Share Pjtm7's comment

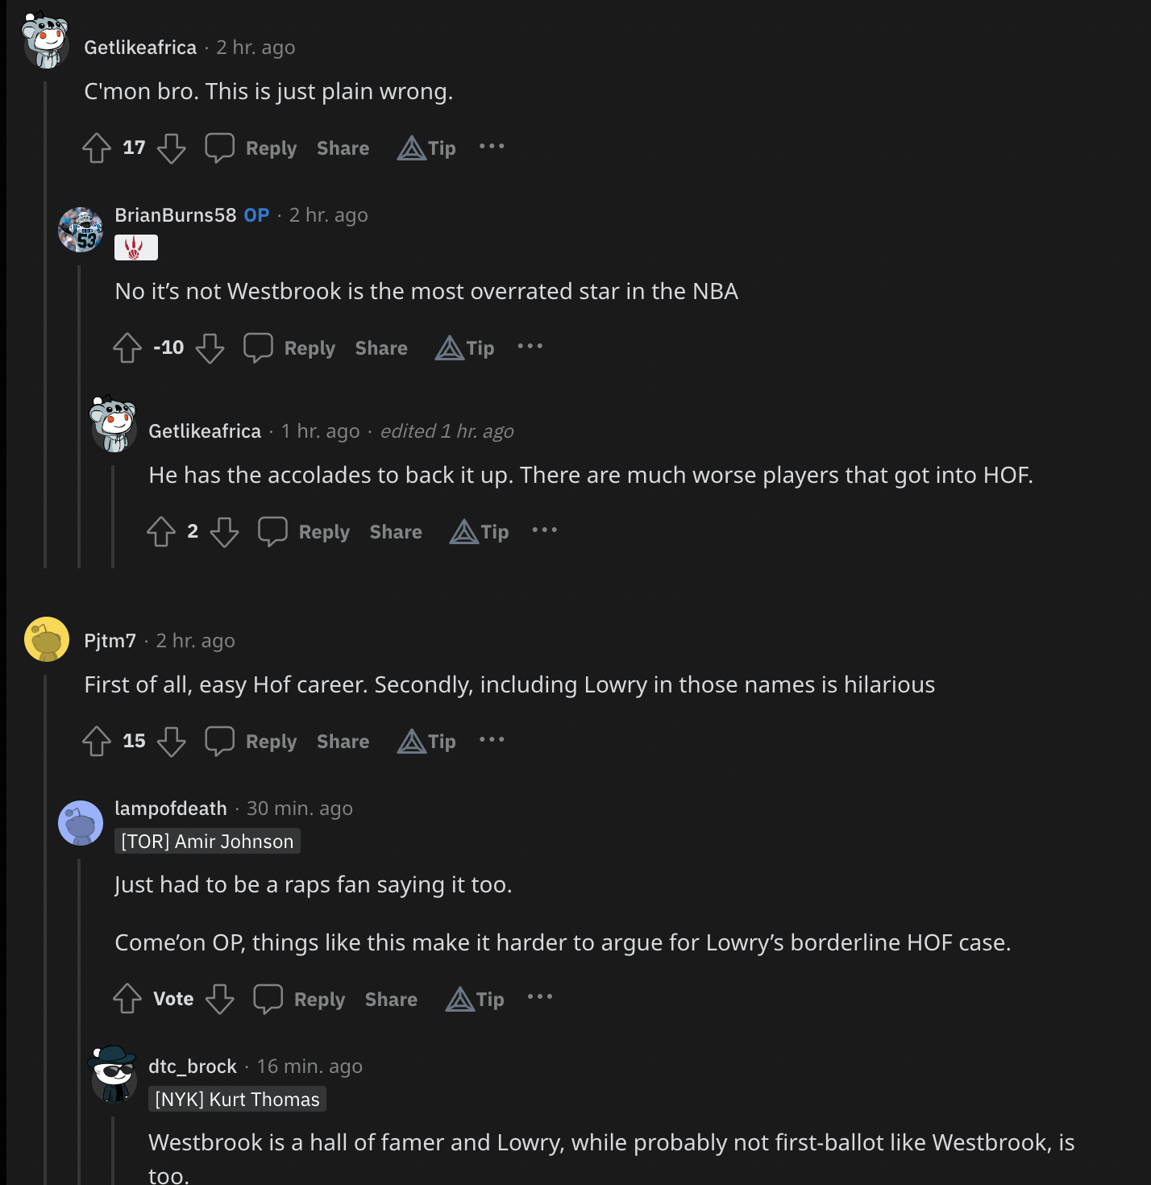click(343, 742)
